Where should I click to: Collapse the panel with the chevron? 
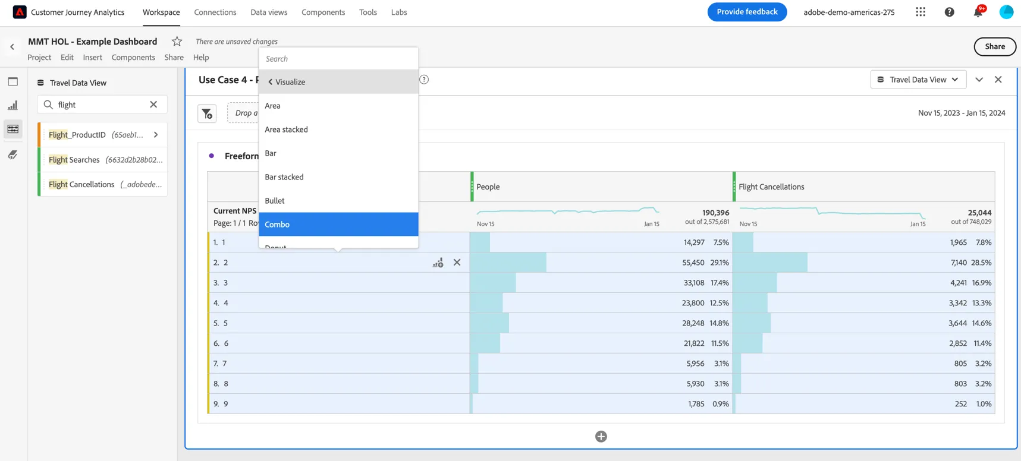click(979, 80)
